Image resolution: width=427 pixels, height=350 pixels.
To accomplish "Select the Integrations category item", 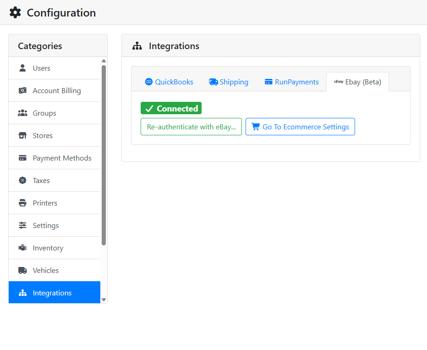I will (55, 293).
